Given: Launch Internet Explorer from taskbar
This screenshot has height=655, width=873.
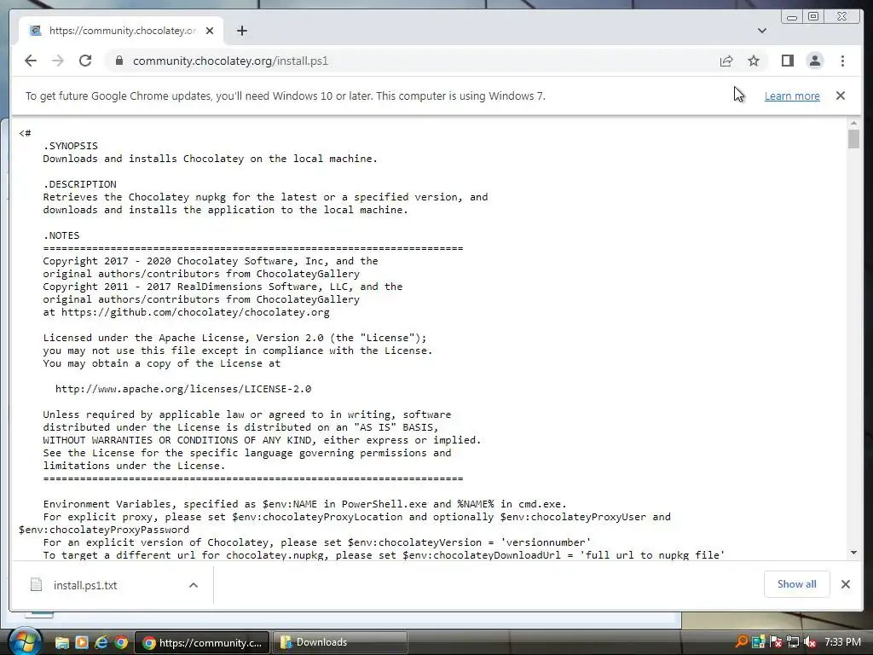Looking at the screenshot, I should point(101,643).
